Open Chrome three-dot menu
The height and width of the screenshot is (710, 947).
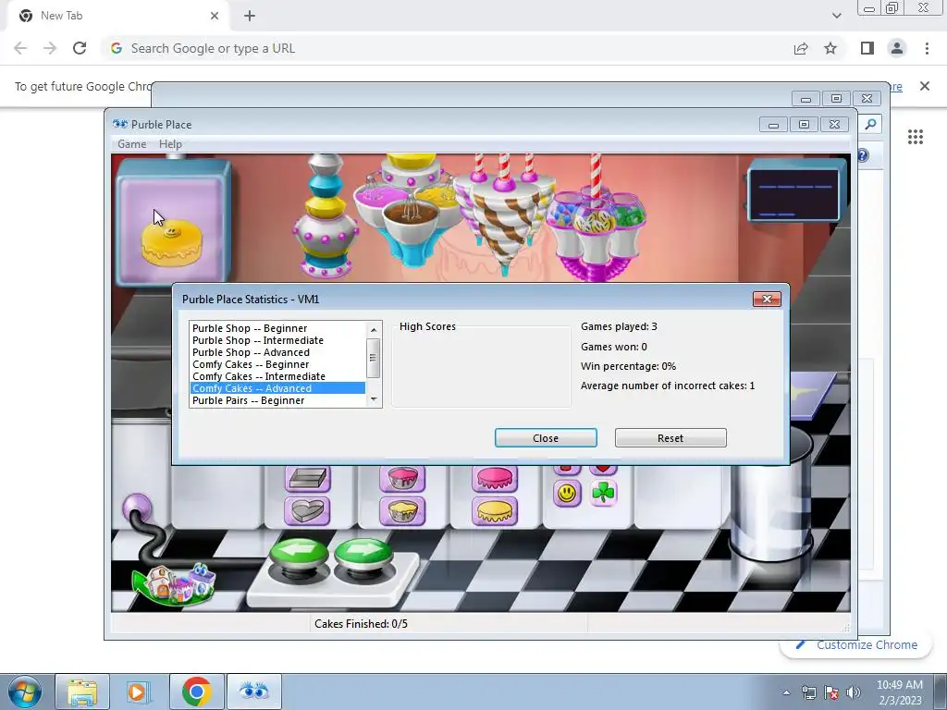click(x=927, y=48)
